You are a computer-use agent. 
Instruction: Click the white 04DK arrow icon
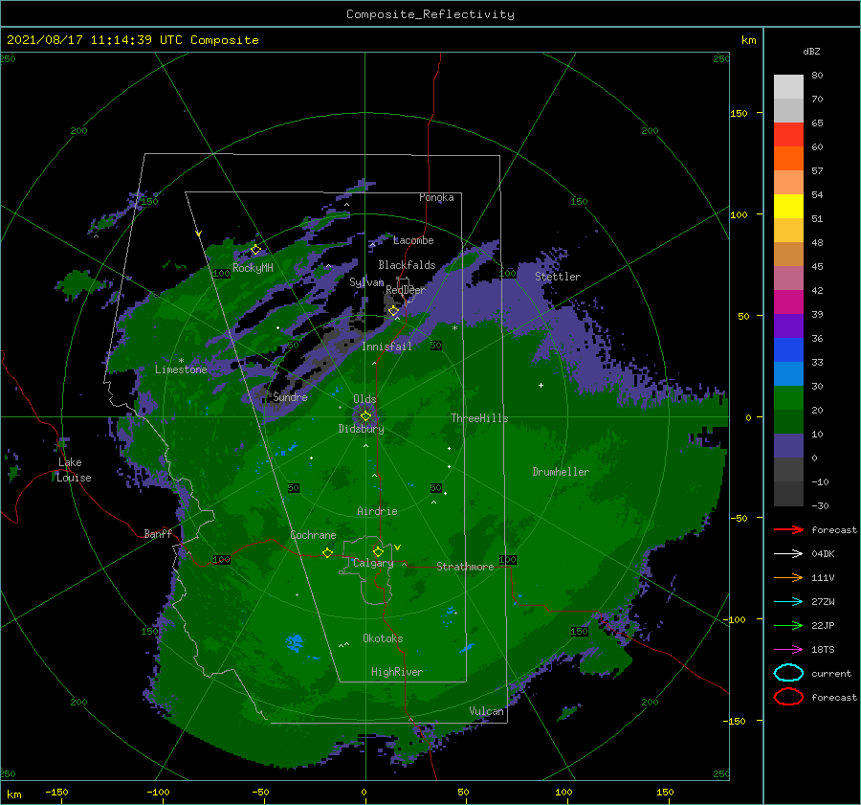tap(788, 553)
